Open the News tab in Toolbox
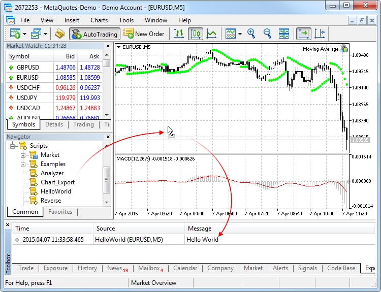Viewport: 381px width, 292px height. [117, 268]
